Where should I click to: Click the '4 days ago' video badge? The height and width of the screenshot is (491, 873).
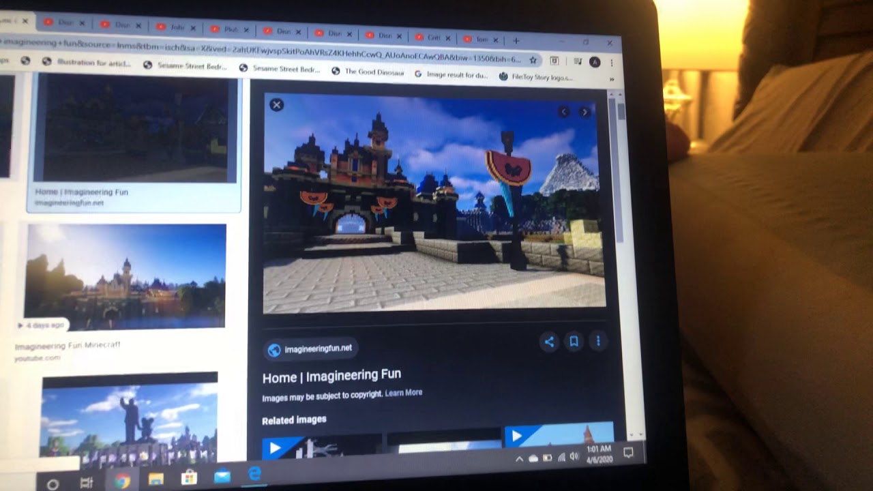(x=43, y=325)
